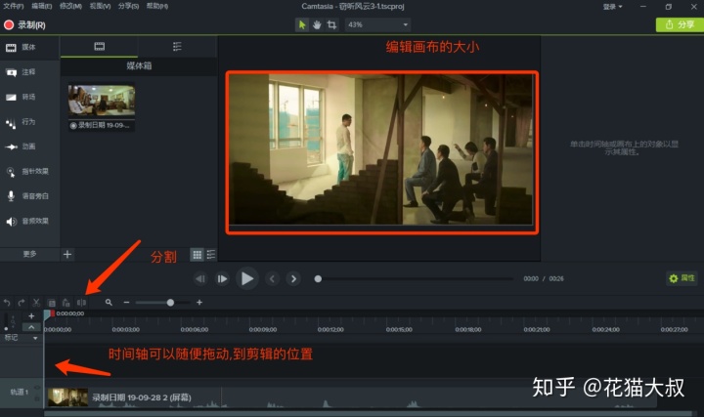Redo the last timeline action
This screenshot has height=417, width=704.
tap(22, 303)
